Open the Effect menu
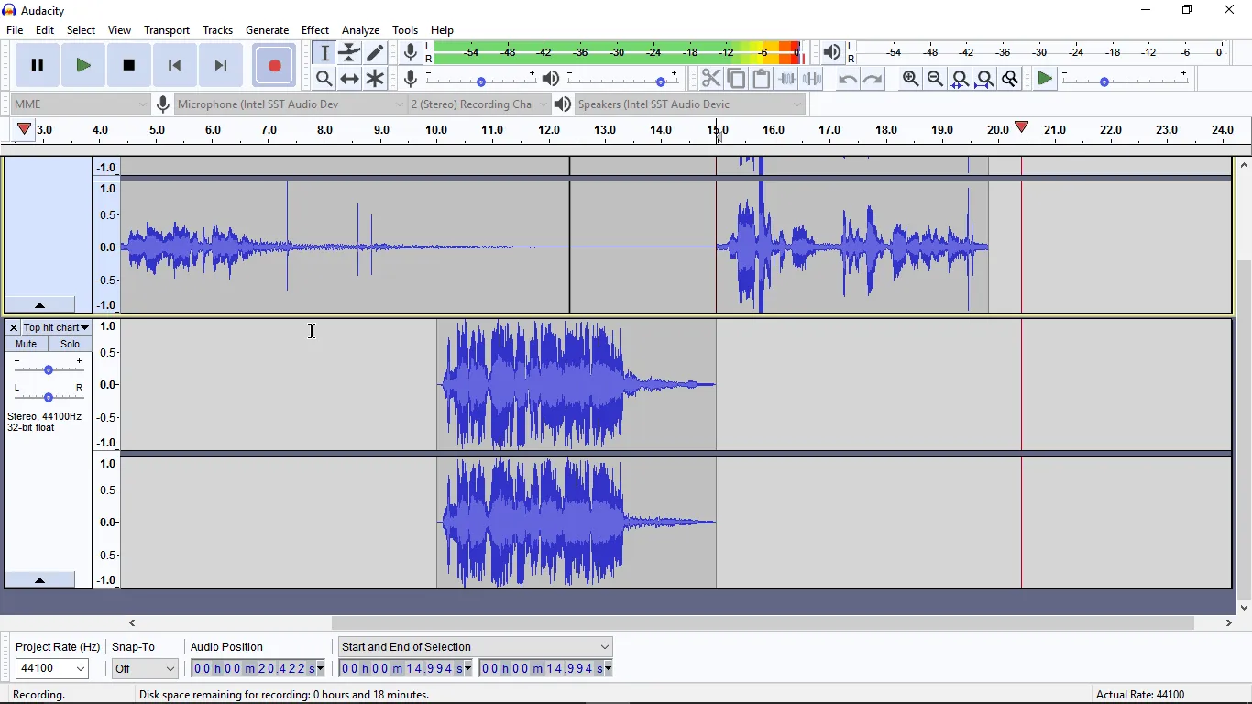1252x704 pixels. point(315,29)
